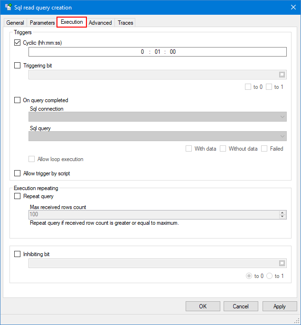Open the Advanced tab
Viewport: 301px width, 325px height.
[x=100, y=23]
